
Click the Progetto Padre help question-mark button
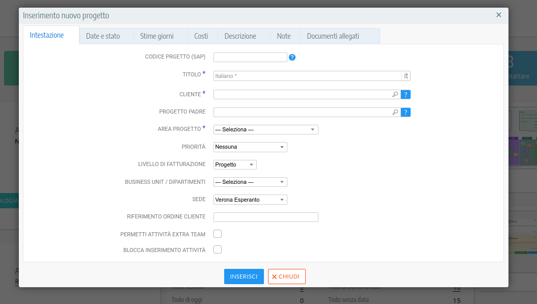pos(406,113)
